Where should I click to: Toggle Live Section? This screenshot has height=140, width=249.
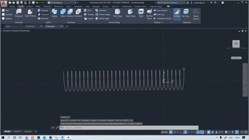[161, 10]
